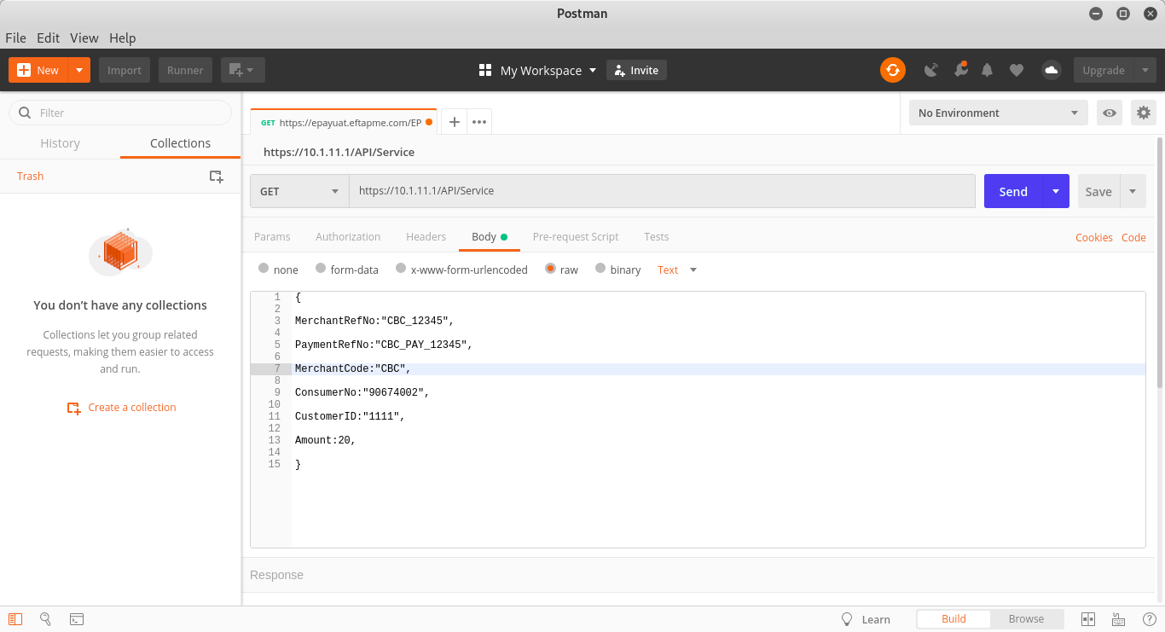The image size is (1165, 632).
Task: Click the Upgrade button
Action: [x=1104, y=70]
